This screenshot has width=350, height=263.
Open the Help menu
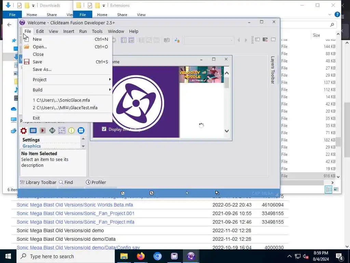pyautogui.click(x=134, y=31)
